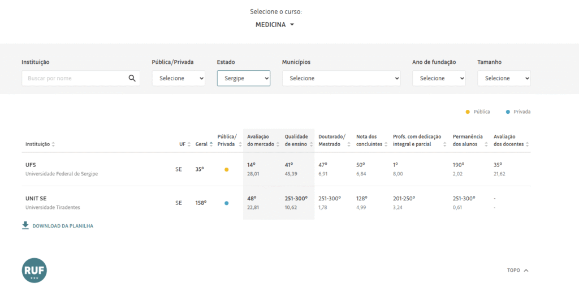Screen dimensions: 579x287
Task: Sort by Qualidade de ensino column
Action: [x=311, y=144]
